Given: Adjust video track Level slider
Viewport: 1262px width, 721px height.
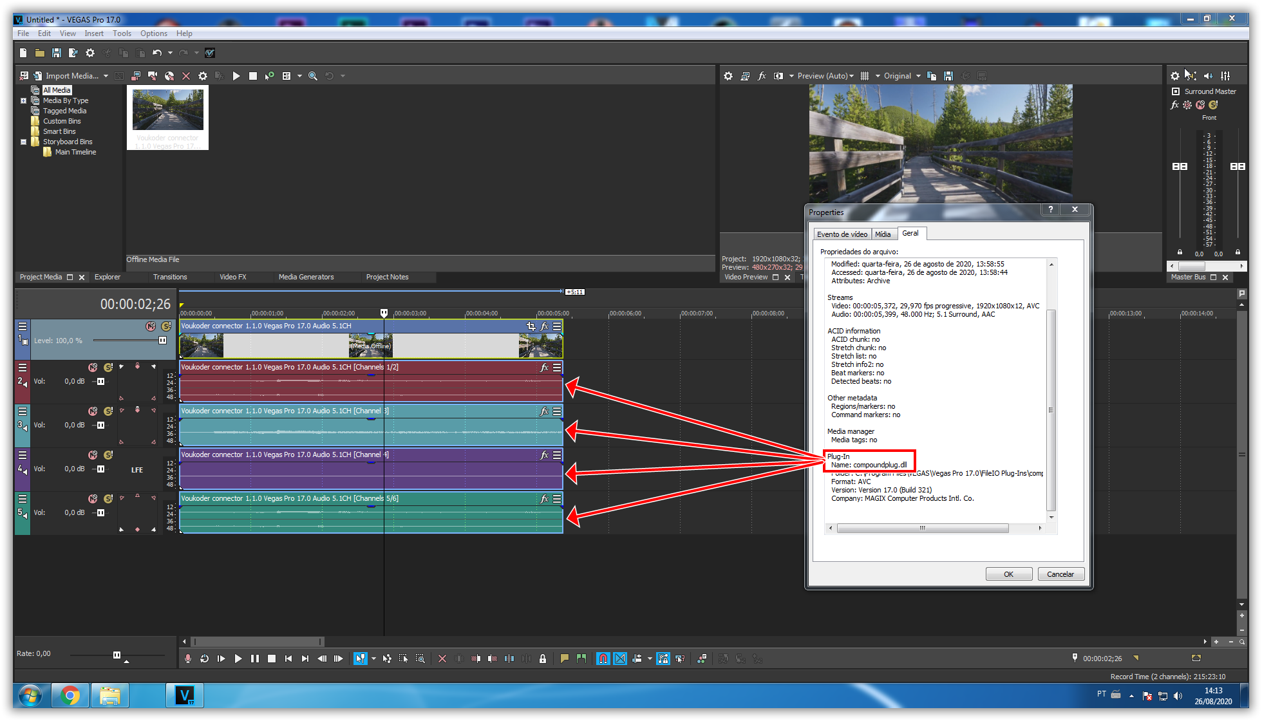Looking at the screenshot, I should coord(162,341).
